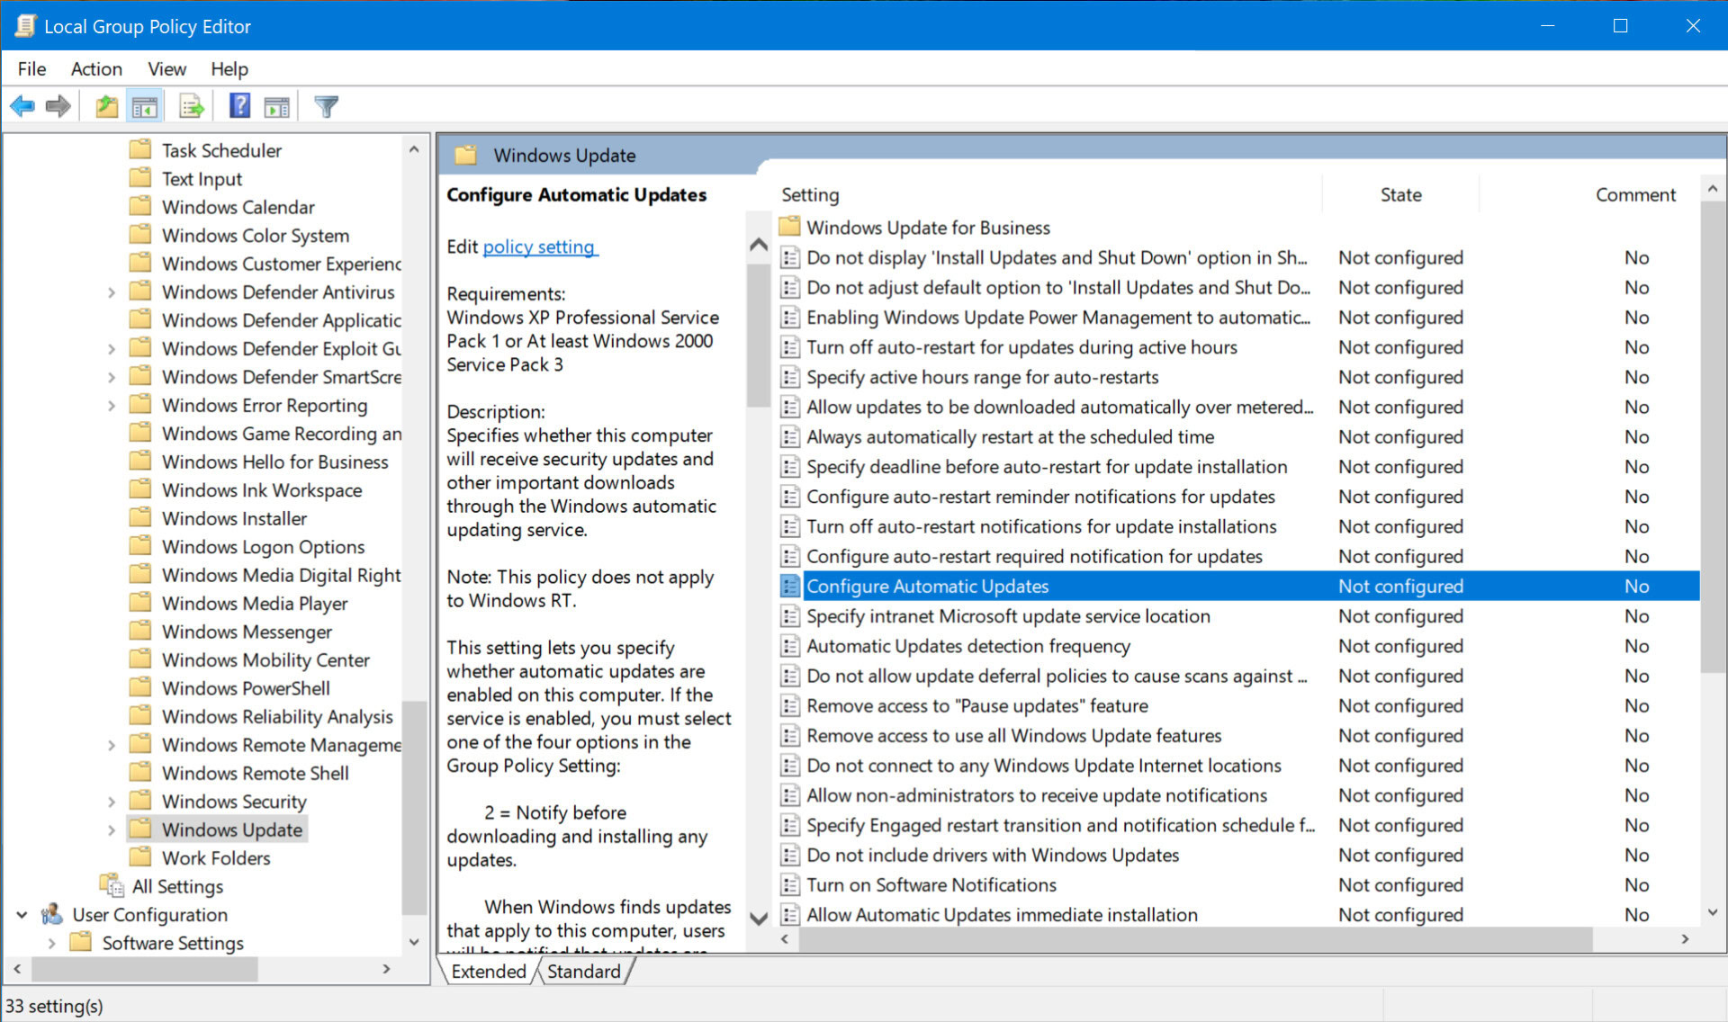Select the Standard tab at bottom
1728x1022 pixels.
click(x=585, y=971)
